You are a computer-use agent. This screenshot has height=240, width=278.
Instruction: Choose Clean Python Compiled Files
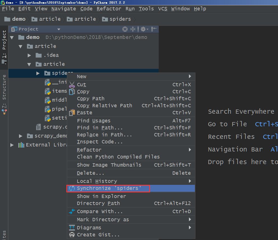tap(131, 157)
